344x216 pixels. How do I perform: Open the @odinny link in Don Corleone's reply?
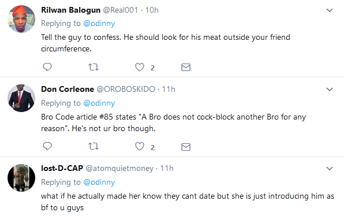99,103
